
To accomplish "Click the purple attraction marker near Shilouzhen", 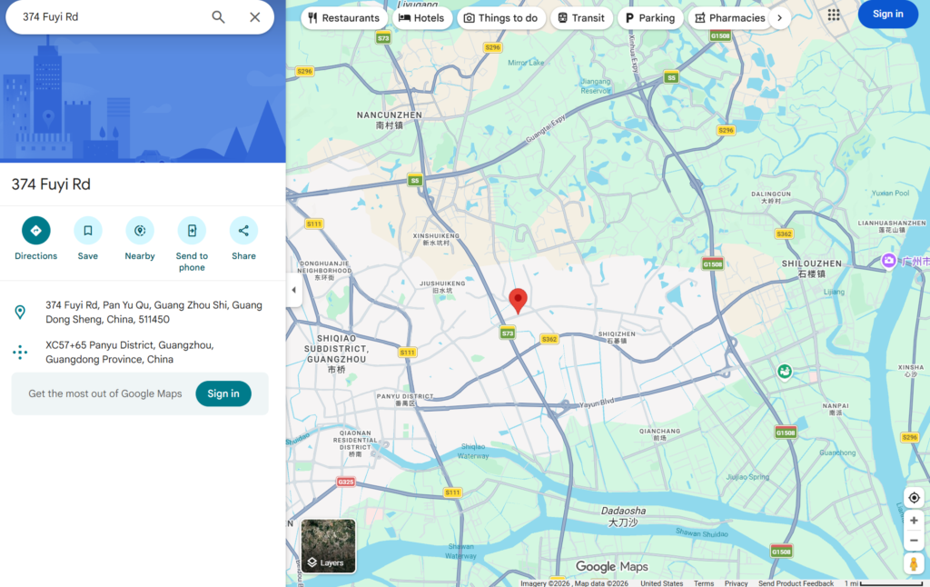I will tap(888, 261).
